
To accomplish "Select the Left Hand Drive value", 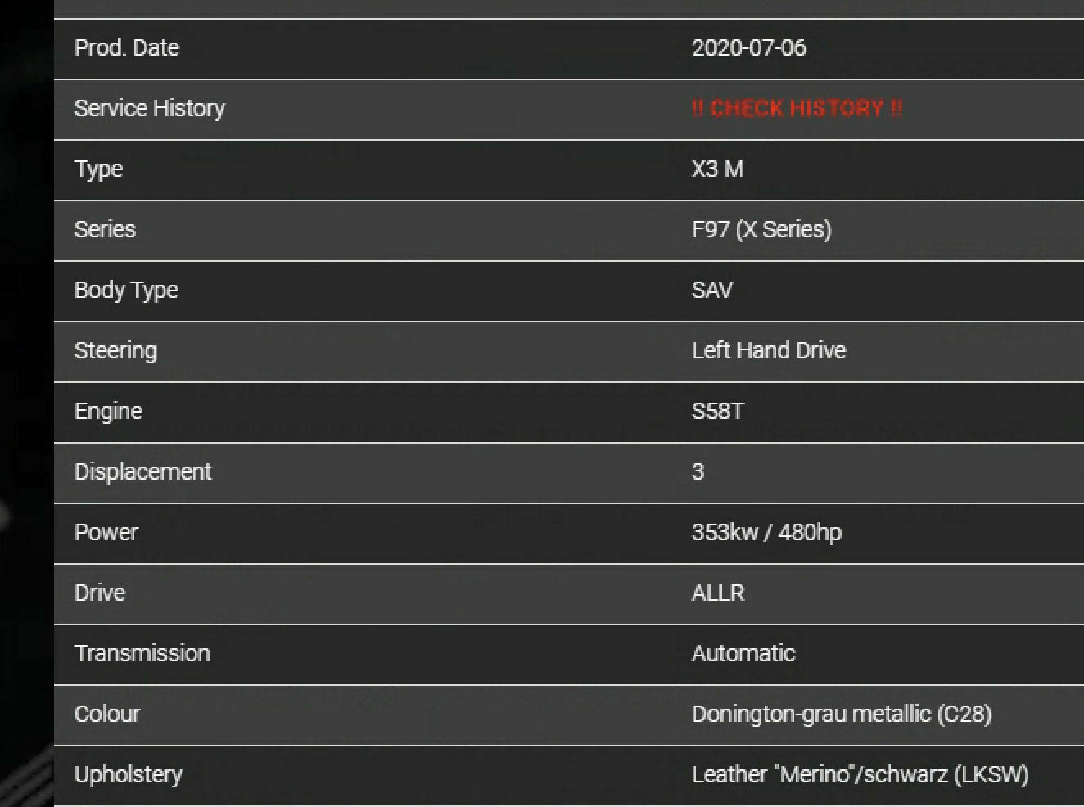I will click(x=768, y=350).
